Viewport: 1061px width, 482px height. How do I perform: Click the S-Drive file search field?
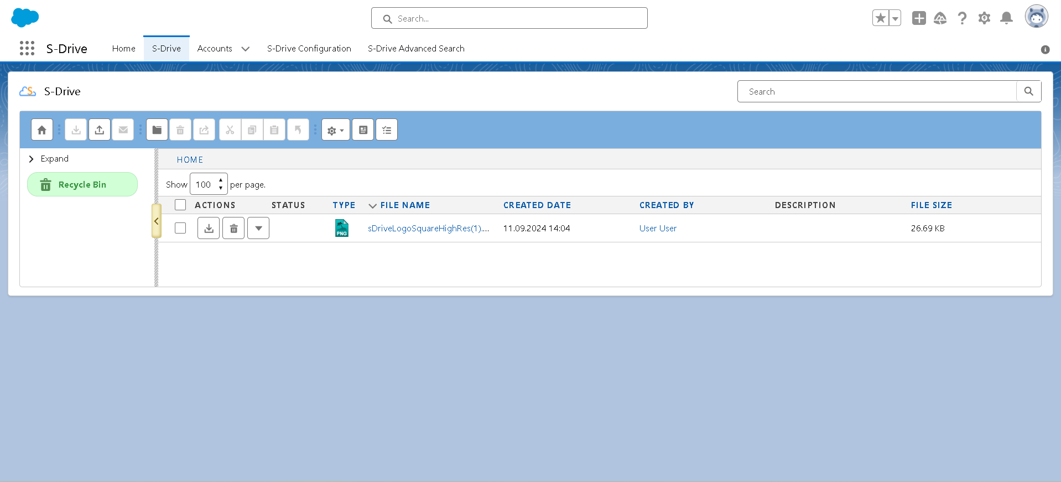pyautogui.click(x=877, y=92)
